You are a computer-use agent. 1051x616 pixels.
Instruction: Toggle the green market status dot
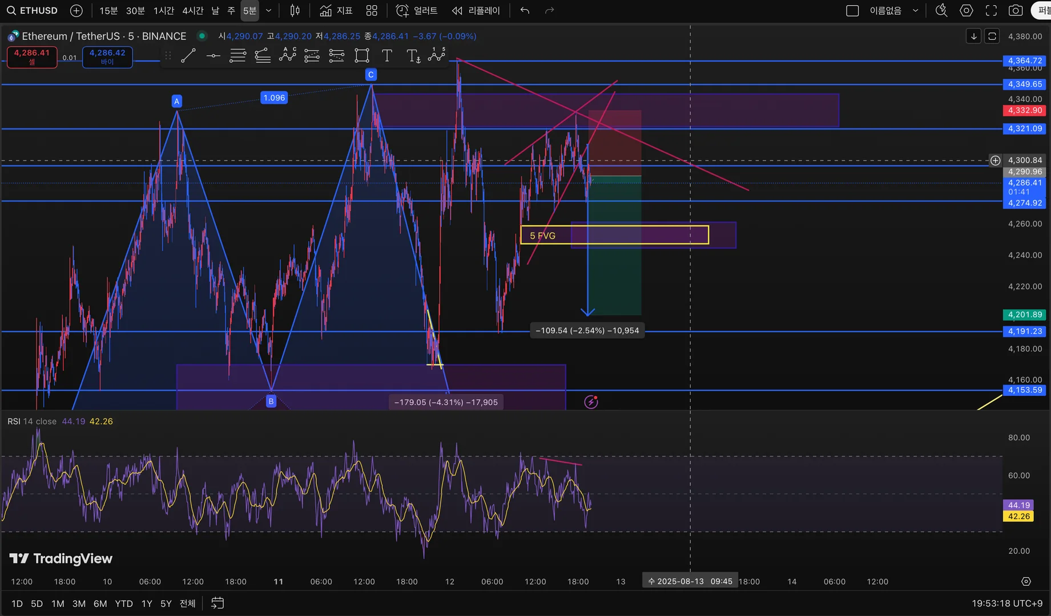tap(202, 35)
